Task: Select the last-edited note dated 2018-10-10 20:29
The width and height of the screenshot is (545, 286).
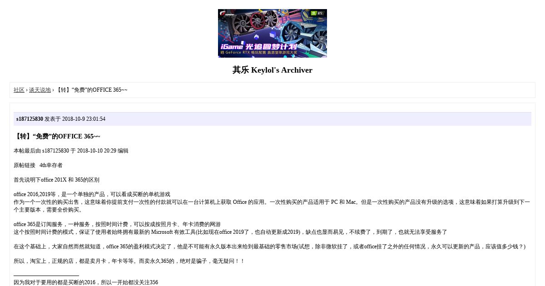Action: pos(71,151)
